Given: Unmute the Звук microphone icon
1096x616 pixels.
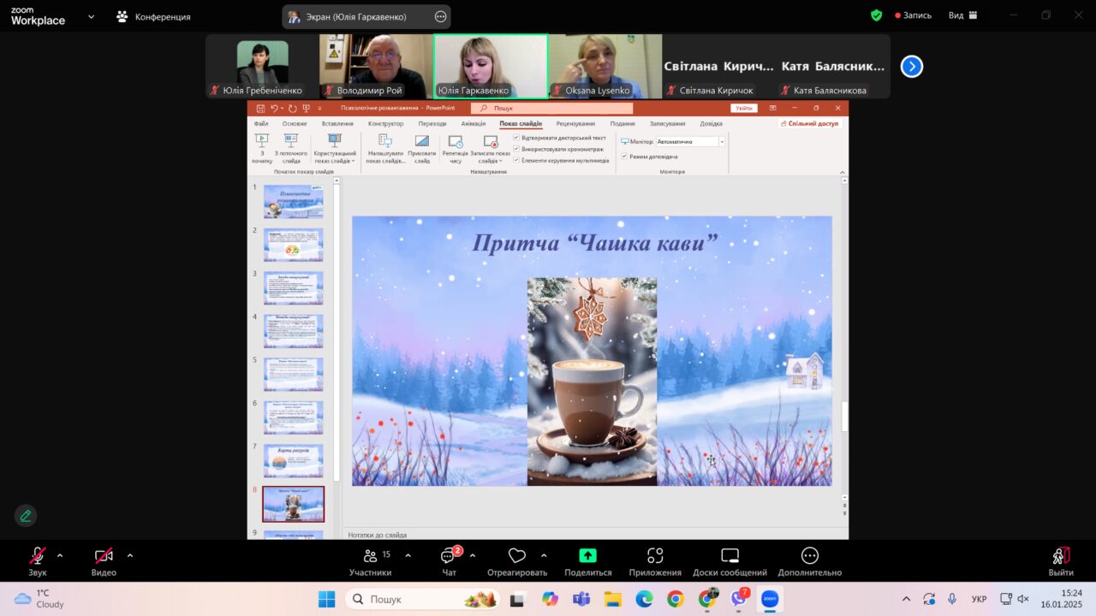Looking at the screenshot, I should pos(38,556).
